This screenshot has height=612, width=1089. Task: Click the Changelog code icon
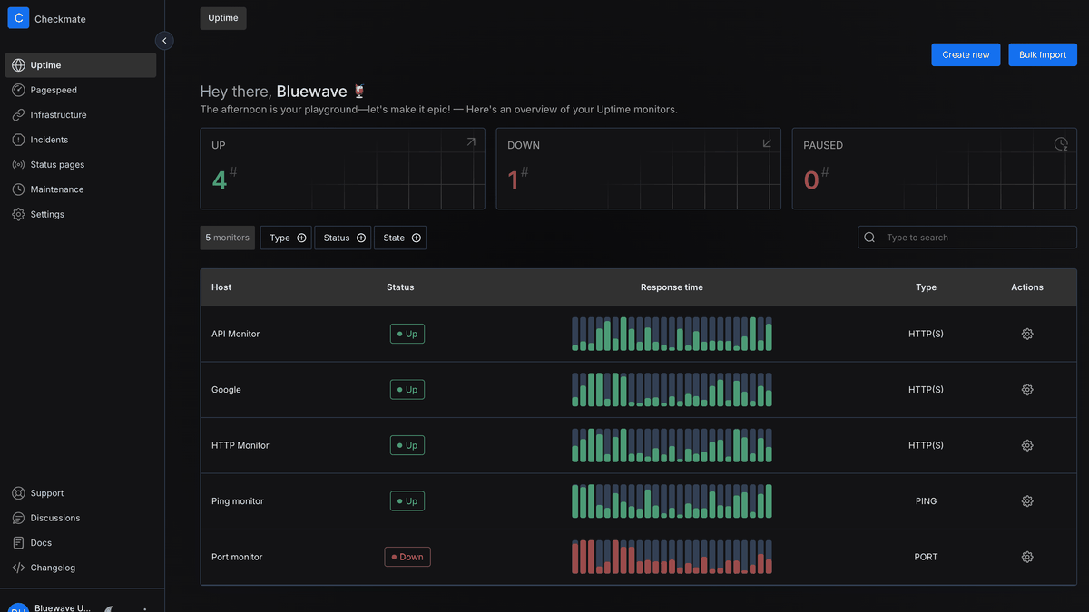tap(18, 568)
